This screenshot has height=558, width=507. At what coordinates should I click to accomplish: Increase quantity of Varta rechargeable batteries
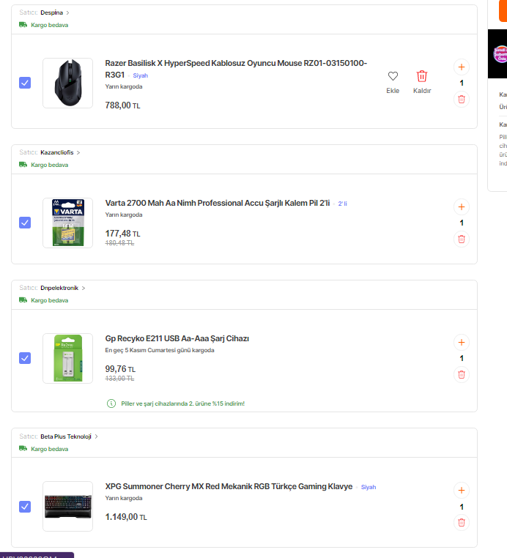tap(462, 207)
